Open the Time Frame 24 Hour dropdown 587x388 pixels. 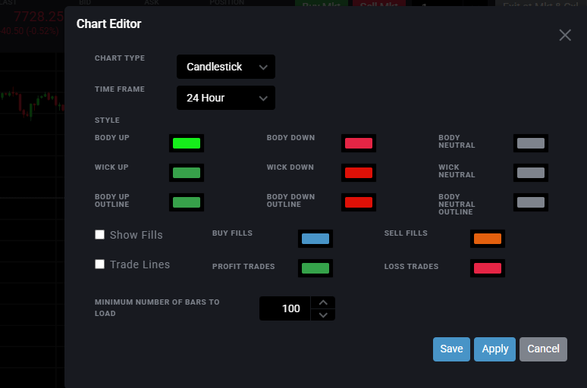[226, 98]
